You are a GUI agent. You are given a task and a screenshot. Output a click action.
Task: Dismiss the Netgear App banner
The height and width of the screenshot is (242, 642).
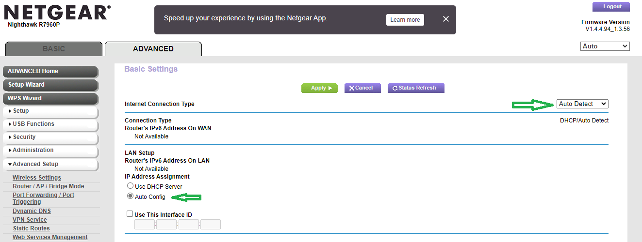pos(446,19)
